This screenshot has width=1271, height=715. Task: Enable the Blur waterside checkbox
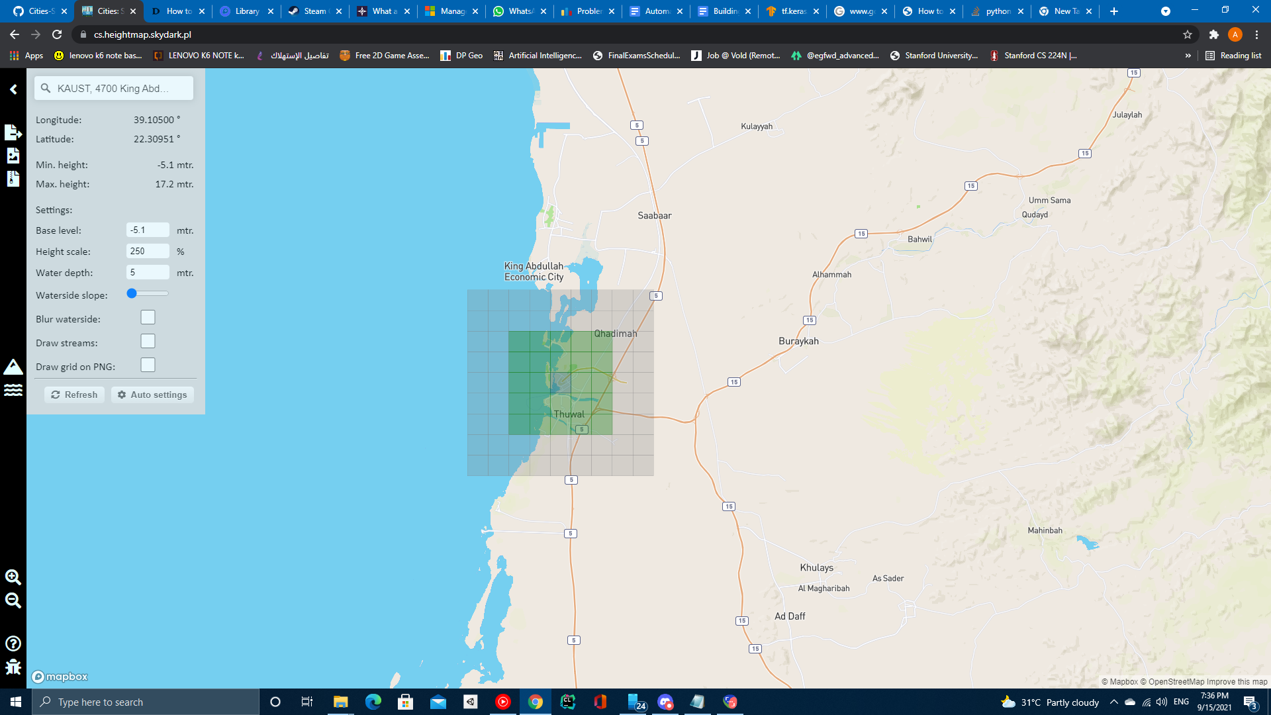[x=148, y=318]
